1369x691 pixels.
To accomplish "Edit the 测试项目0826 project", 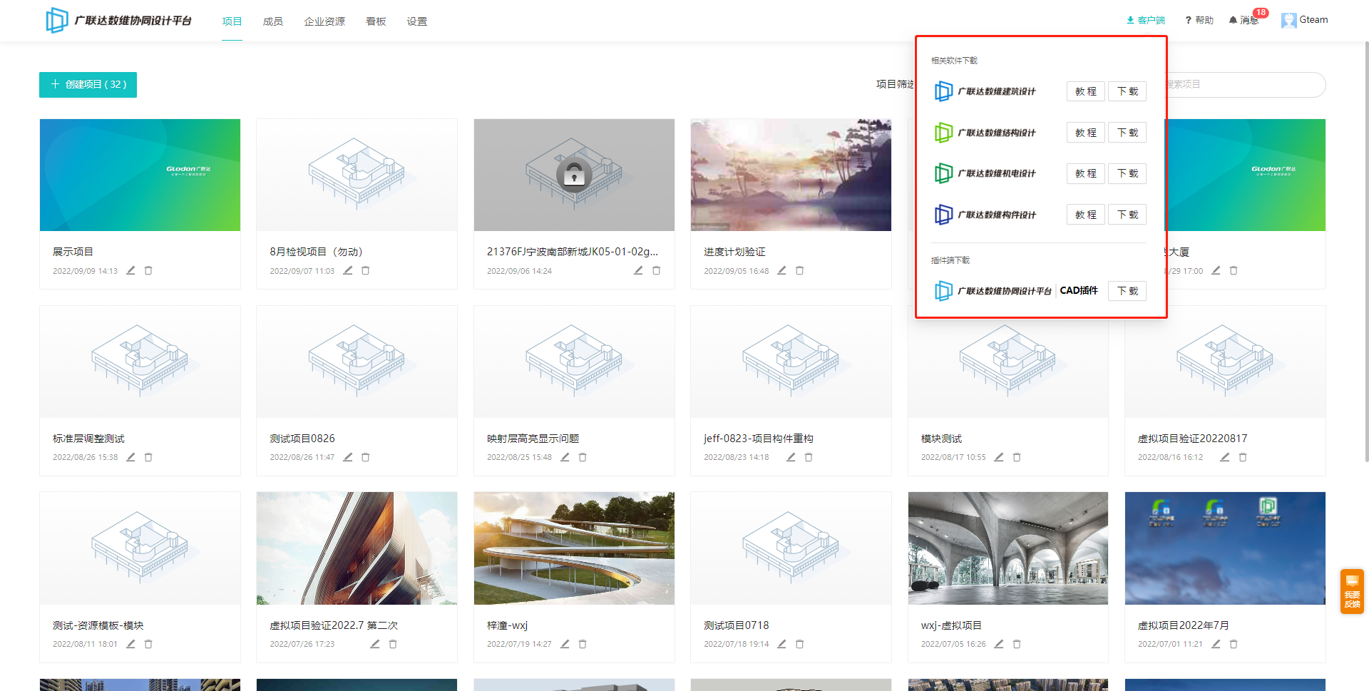I will point(348,457).
